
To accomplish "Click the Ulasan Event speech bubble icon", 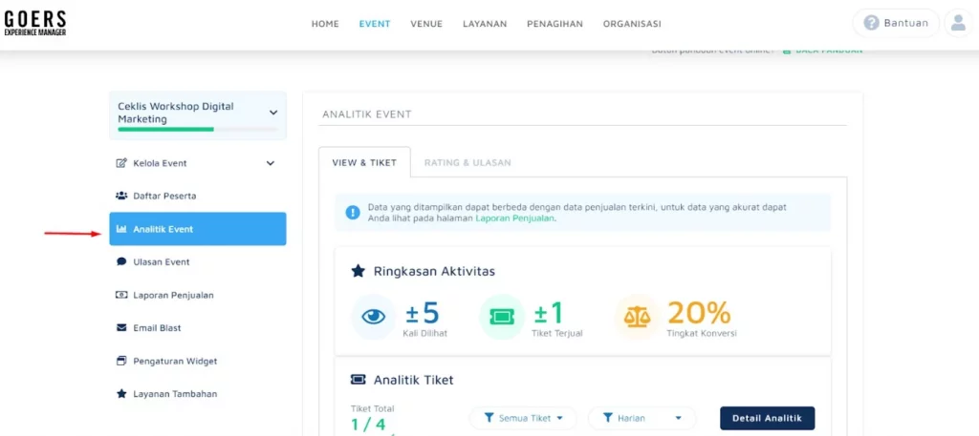I will 121,261.
